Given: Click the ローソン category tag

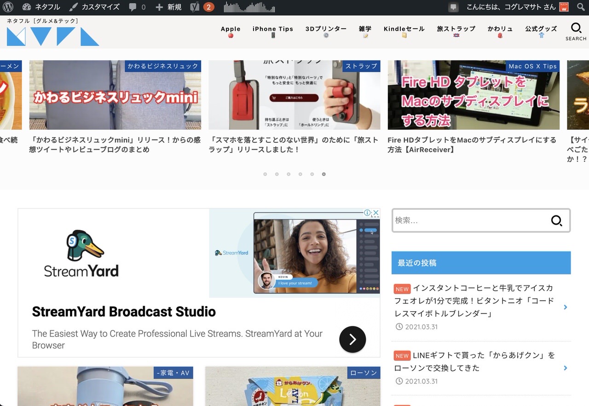Looking at the screenshot, I should pyautogui.click(x=364, y=373).
